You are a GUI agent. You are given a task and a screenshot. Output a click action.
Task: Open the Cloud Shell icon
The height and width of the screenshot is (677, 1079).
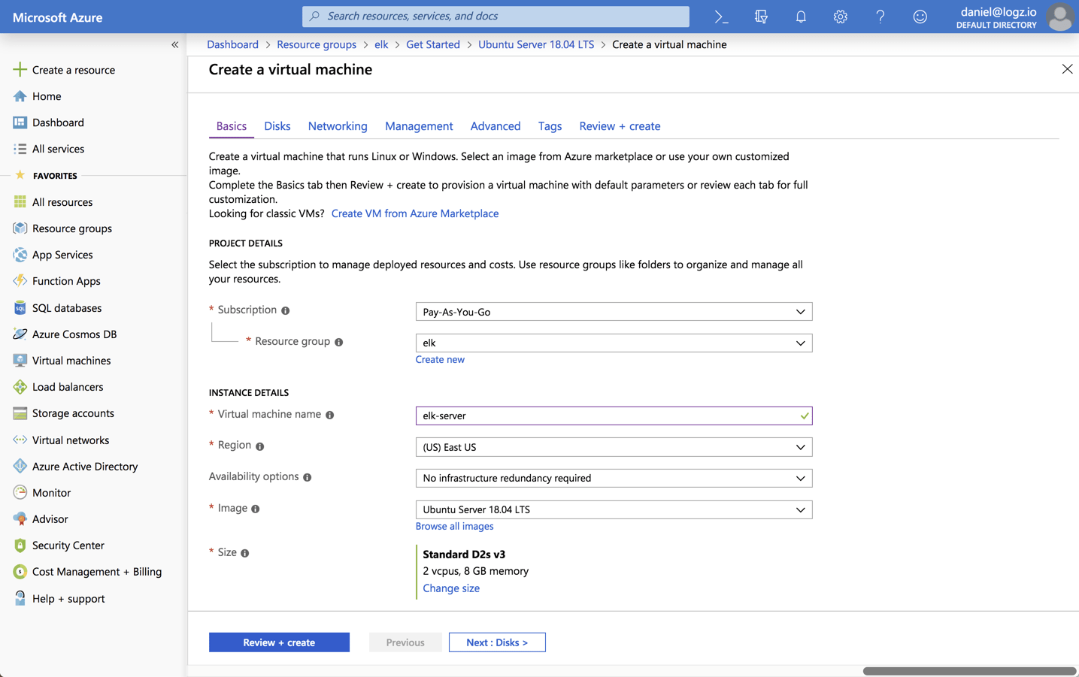point(721,17)
